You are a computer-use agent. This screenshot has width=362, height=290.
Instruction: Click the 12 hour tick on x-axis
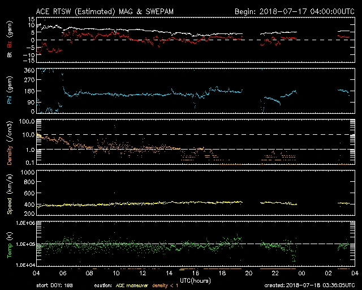coord(143,273)
